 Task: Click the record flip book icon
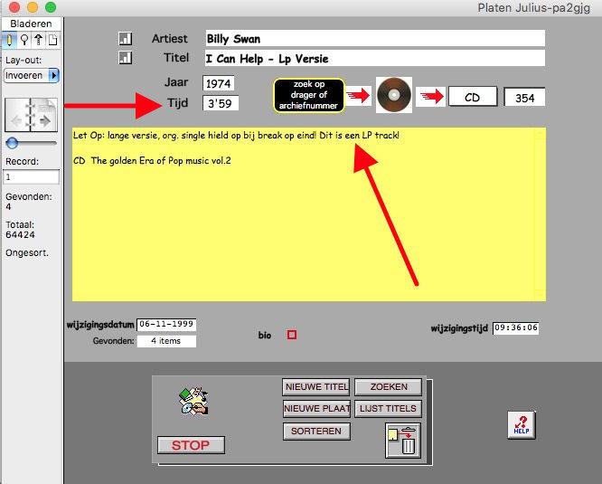coord(32,117)
